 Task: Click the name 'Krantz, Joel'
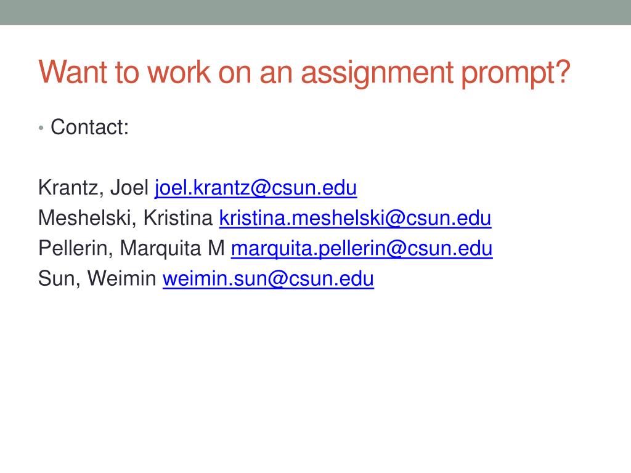click(x=94, y=188)
